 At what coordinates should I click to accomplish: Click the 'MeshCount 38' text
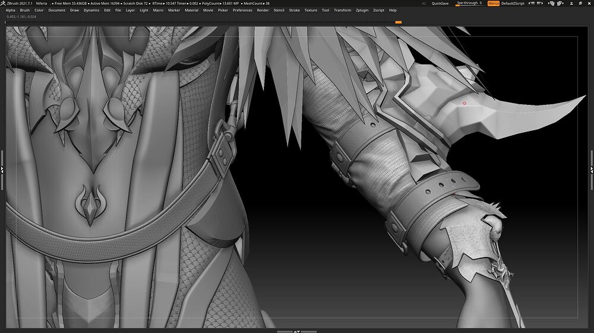coord(257,4)
